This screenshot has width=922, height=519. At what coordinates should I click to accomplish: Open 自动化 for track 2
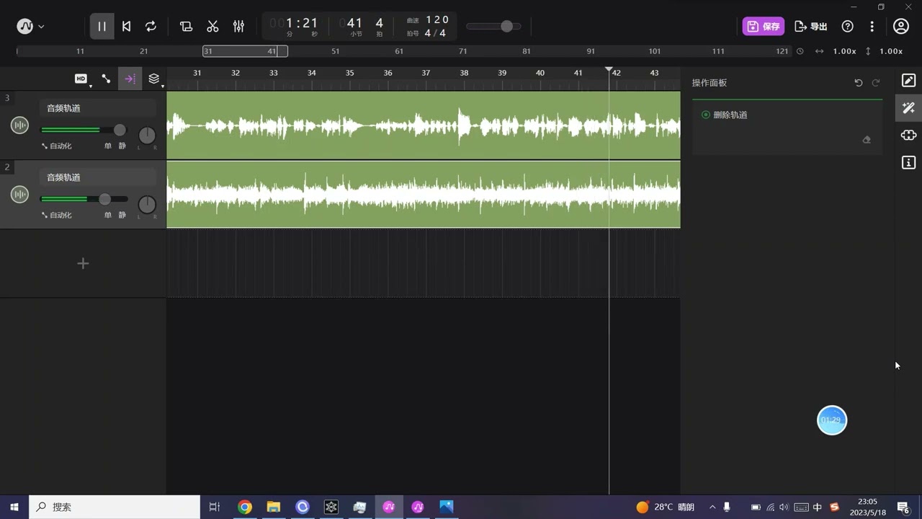coord(57,216)
